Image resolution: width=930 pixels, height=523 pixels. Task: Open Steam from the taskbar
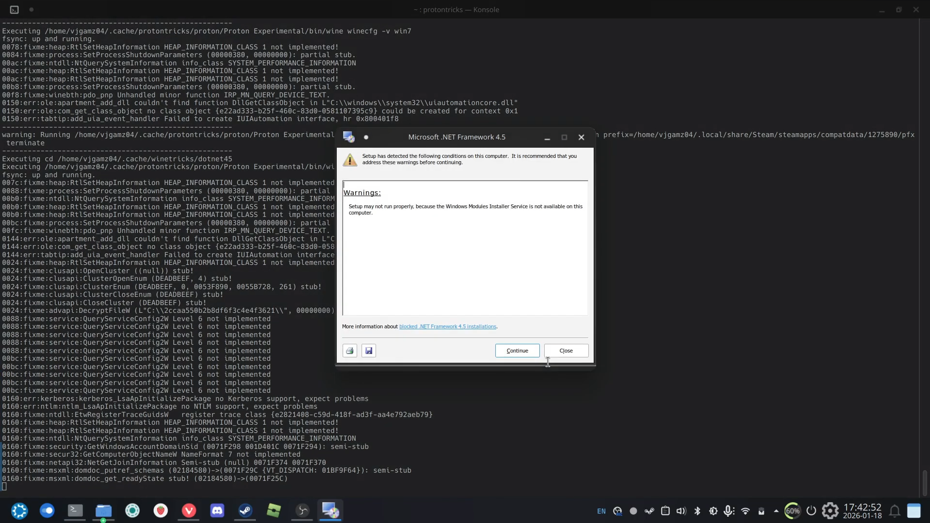point(245,511)
